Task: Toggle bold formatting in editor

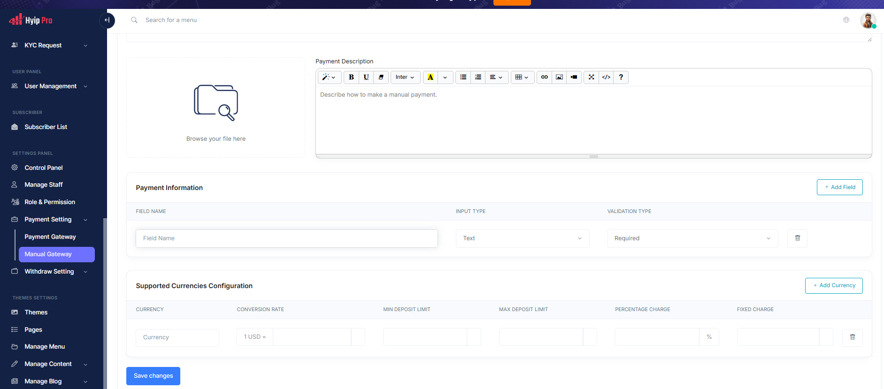Action: [x=351, y=77]
